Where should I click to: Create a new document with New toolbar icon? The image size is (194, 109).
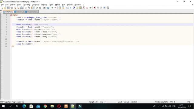click(x=2, y=8)
